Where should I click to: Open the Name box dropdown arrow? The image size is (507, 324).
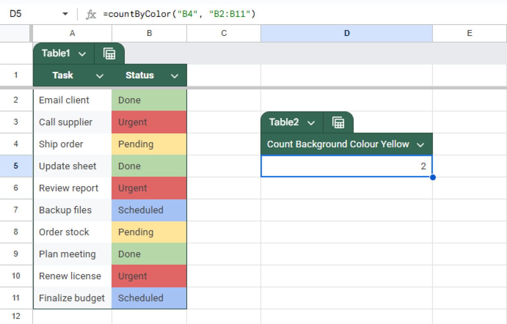65,14
